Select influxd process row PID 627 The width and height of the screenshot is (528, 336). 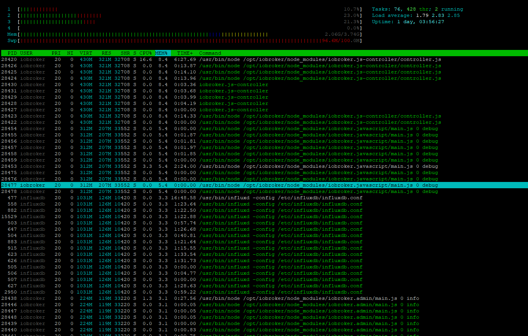pyautogui.click(x=264, y=286)
